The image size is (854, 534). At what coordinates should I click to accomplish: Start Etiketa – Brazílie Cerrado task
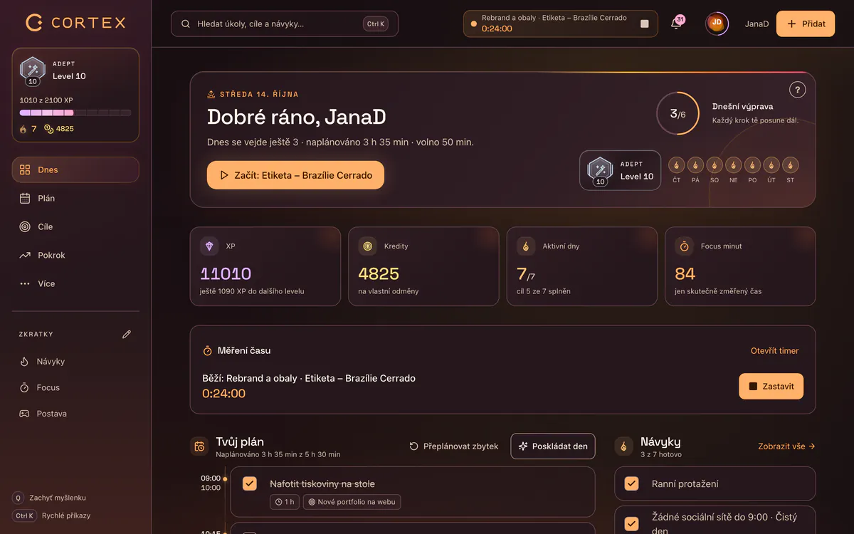coord(295,175)
